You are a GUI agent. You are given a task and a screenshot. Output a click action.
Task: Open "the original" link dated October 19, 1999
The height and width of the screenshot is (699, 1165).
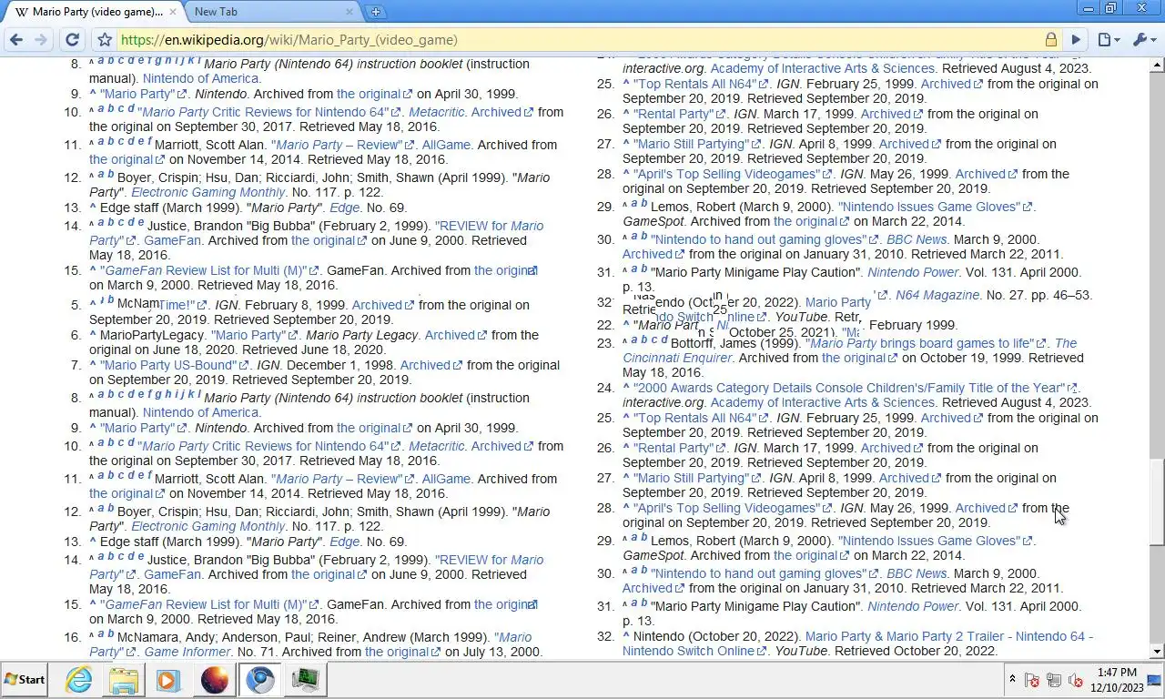854,358
